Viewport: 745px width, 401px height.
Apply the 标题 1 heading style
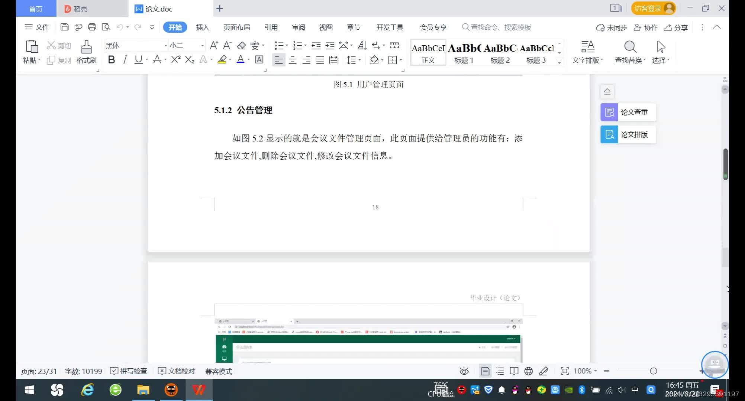point(464,53)
